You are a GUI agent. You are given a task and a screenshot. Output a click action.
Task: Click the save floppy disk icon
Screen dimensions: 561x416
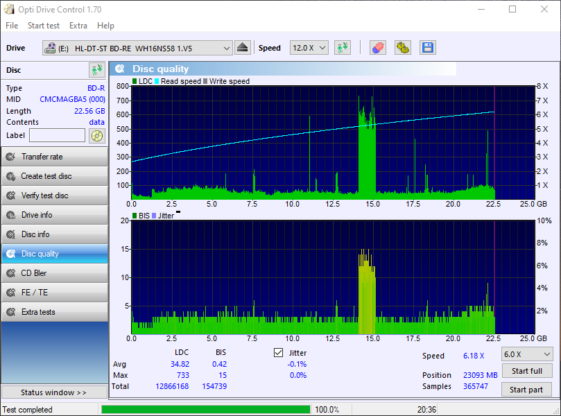click(x=427, y=48)
